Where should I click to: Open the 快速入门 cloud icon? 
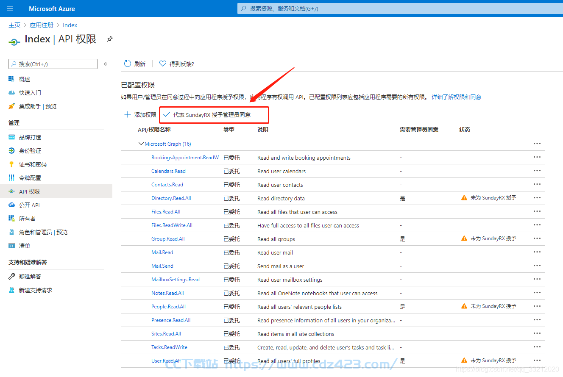(x=11, y=93)
